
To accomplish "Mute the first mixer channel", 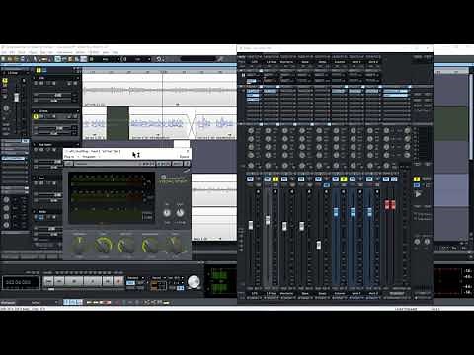I will pos(250,179).
